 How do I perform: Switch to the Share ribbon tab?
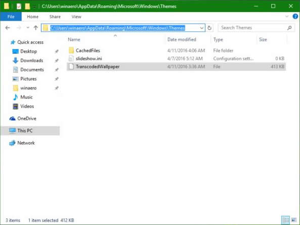click(x=55, y=17)
